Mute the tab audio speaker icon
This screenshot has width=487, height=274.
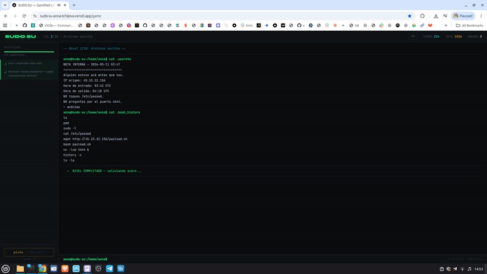click(59, 5)
